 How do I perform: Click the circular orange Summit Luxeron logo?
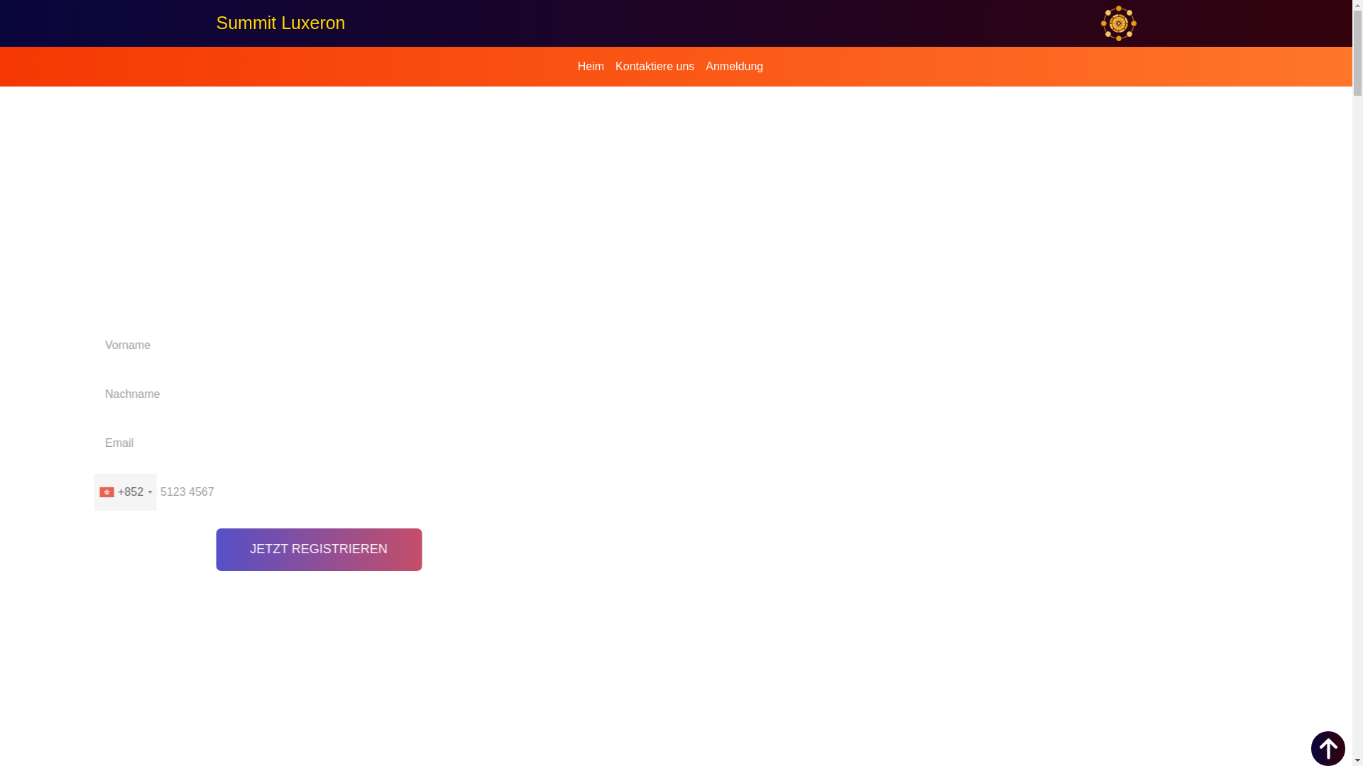(x=1118, y=23)
